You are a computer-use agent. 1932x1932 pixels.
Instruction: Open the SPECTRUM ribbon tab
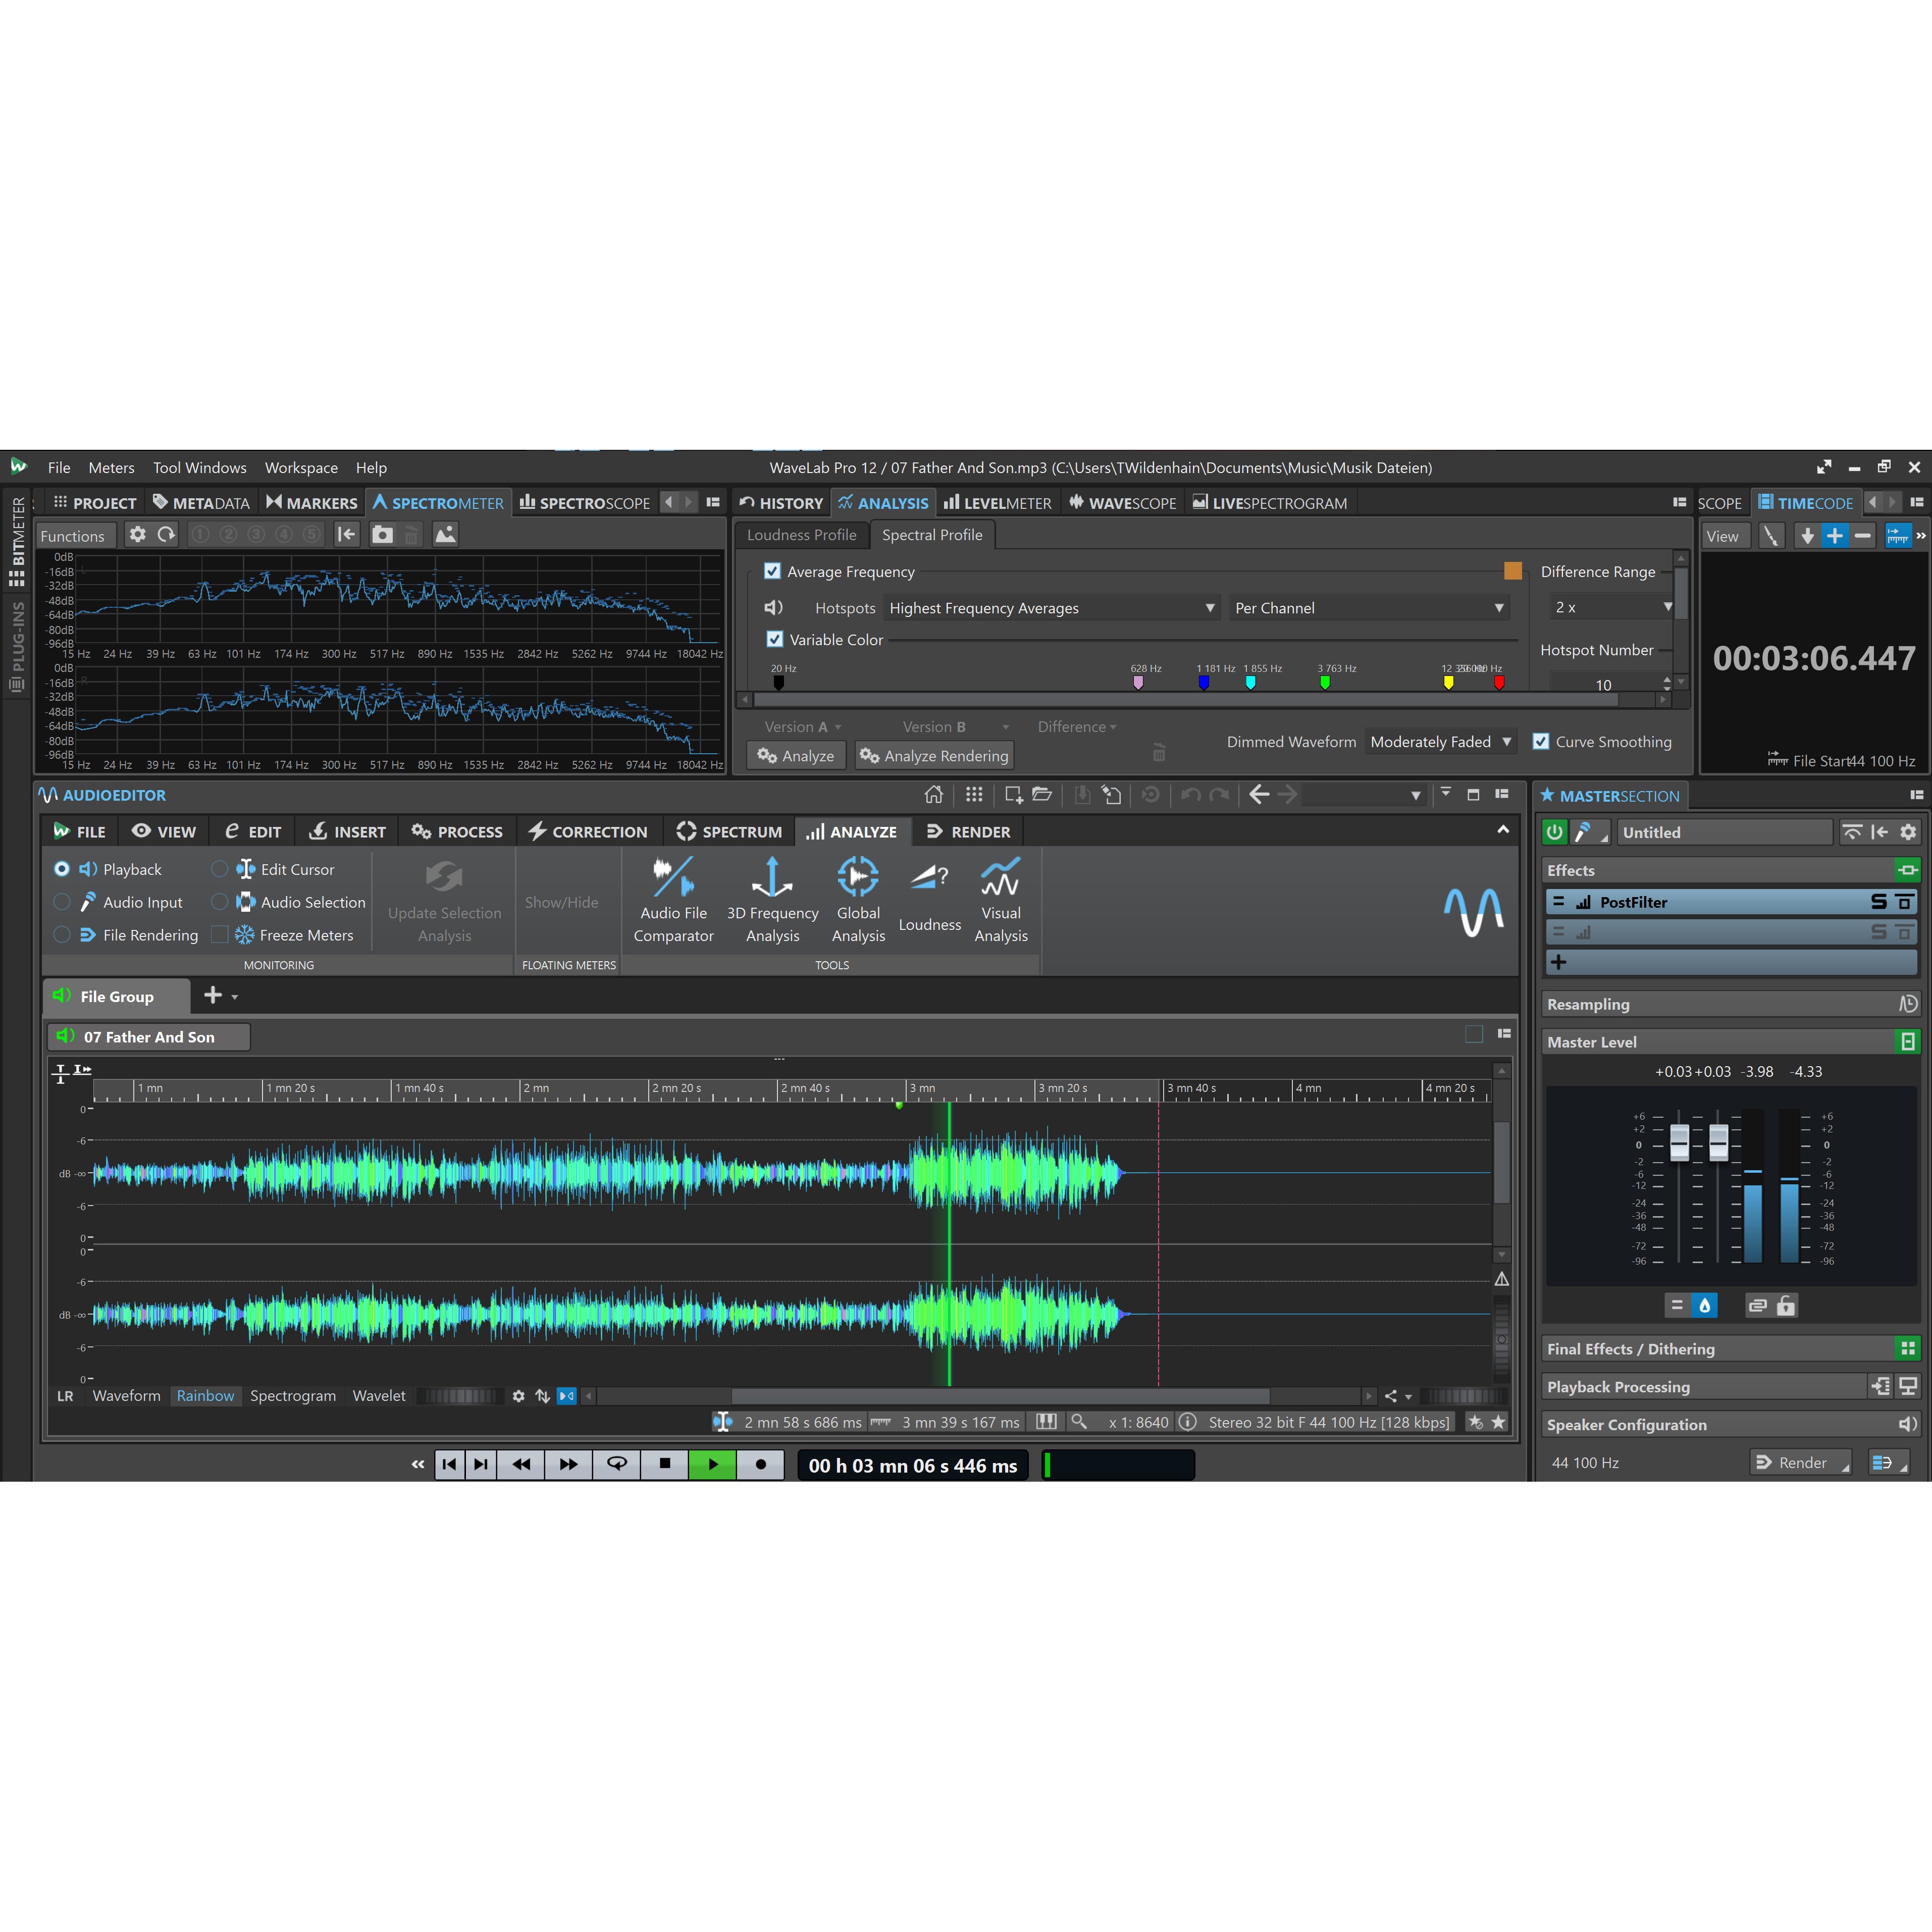coord(729,832)
